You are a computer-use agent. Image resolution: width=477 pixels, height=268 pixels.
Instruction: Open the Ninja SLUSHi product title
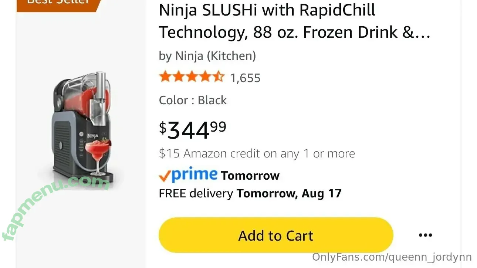click(x=267, y=10)
